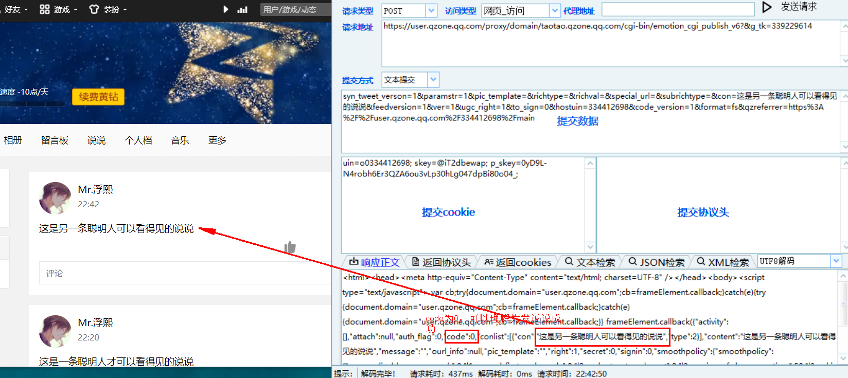848x378 pixels.
Task: Click the 提交cookie text area
Action: 463,205
